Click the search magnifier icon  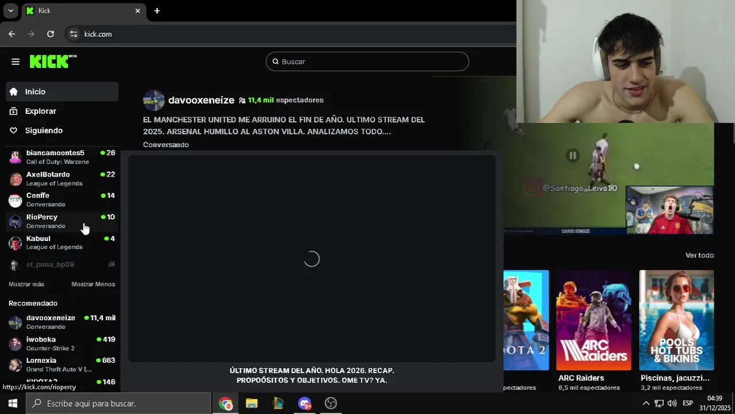275,62
